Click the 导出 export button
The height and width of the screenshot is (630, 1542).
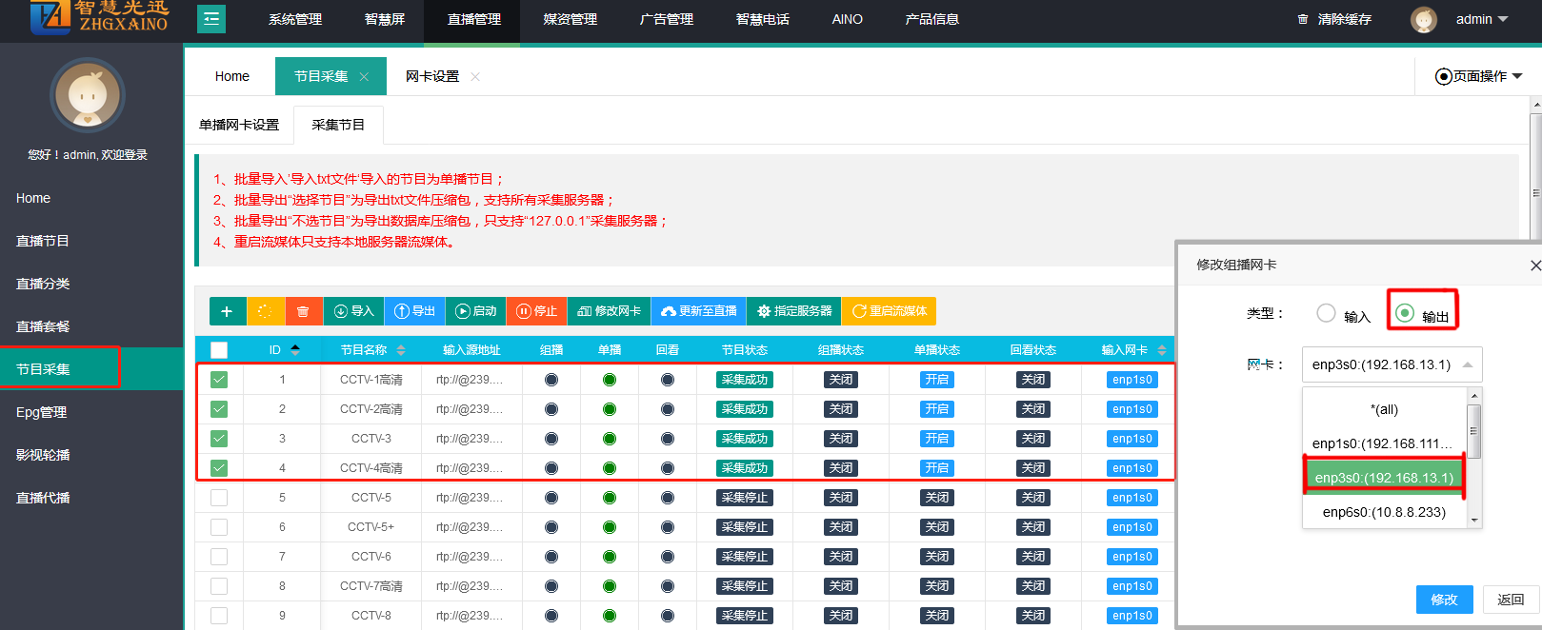click(414, 311)
